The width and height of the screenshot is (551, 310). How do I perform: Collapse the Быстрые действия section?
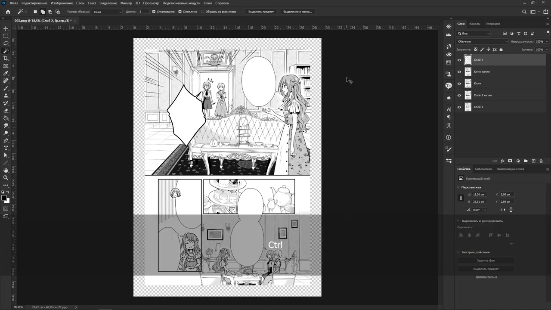click(x=458, y=252)
